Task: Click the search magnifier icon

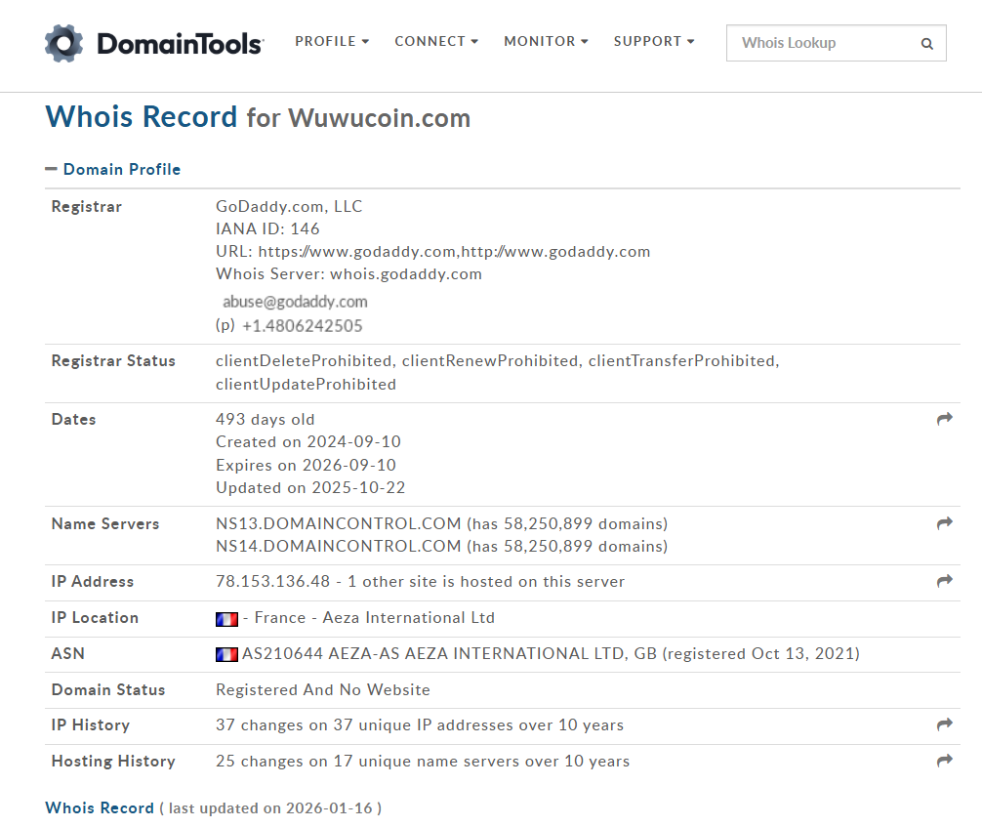Action: pos(926,44)
